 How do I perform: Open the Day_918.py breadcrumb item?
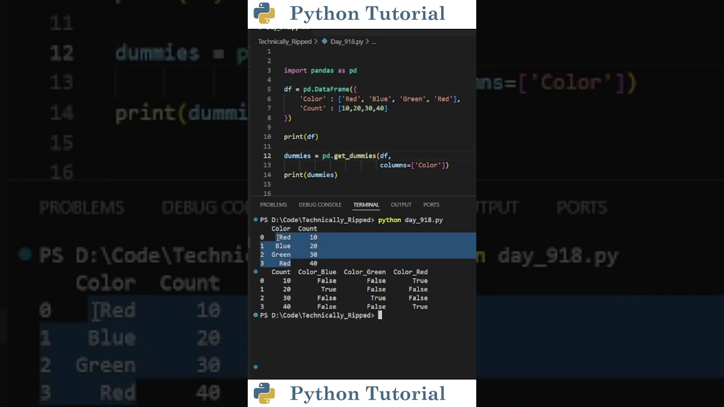(347, 42)
